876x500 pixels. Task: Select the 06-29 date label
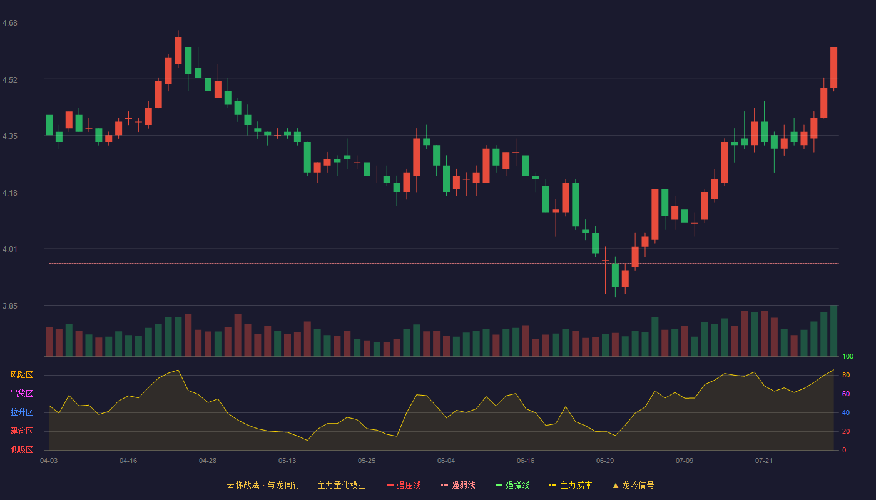[605, 461]
